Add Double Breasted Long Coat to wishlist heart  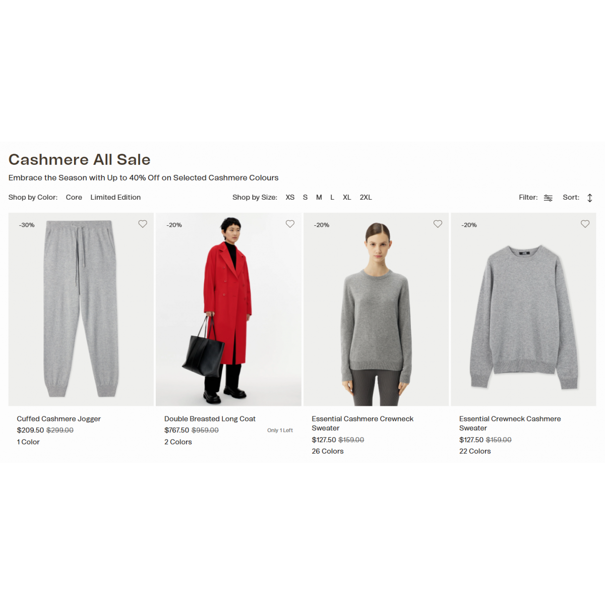(290, 224)
